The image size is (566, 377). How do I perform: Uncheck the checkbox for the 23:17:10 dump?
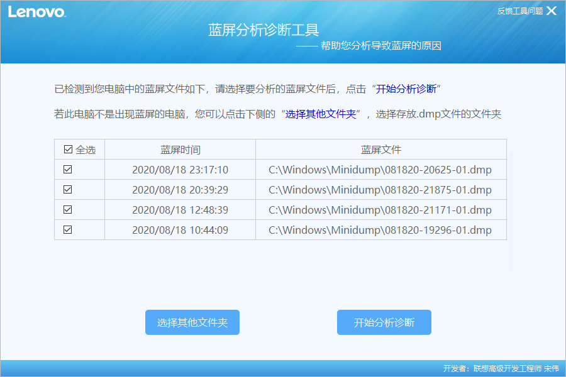click(x=68, y=170)
